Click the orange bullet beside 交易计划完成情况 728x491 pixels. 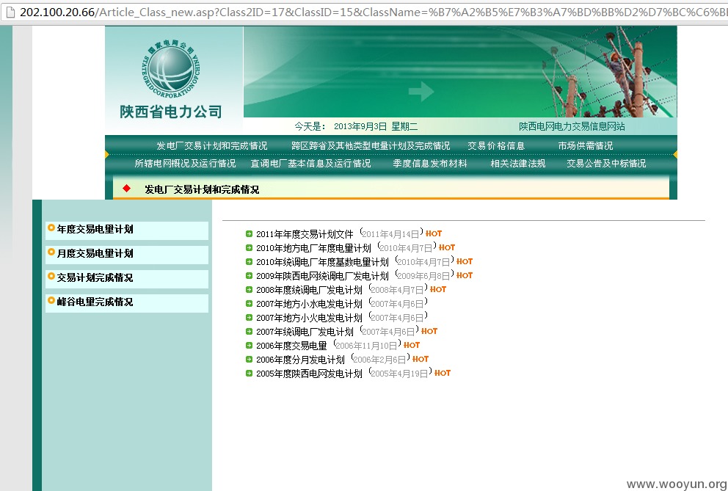tap(51, 276)
